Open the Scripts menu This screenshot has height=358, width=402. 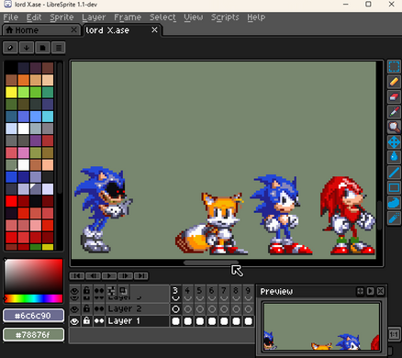click(225, 17)
